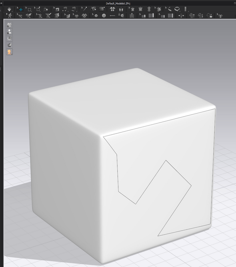The height and width of the screenshot is (267, 236).
Task: Activate the sewing machine Edit Sewing tool
Action: (x=57, y=9)
